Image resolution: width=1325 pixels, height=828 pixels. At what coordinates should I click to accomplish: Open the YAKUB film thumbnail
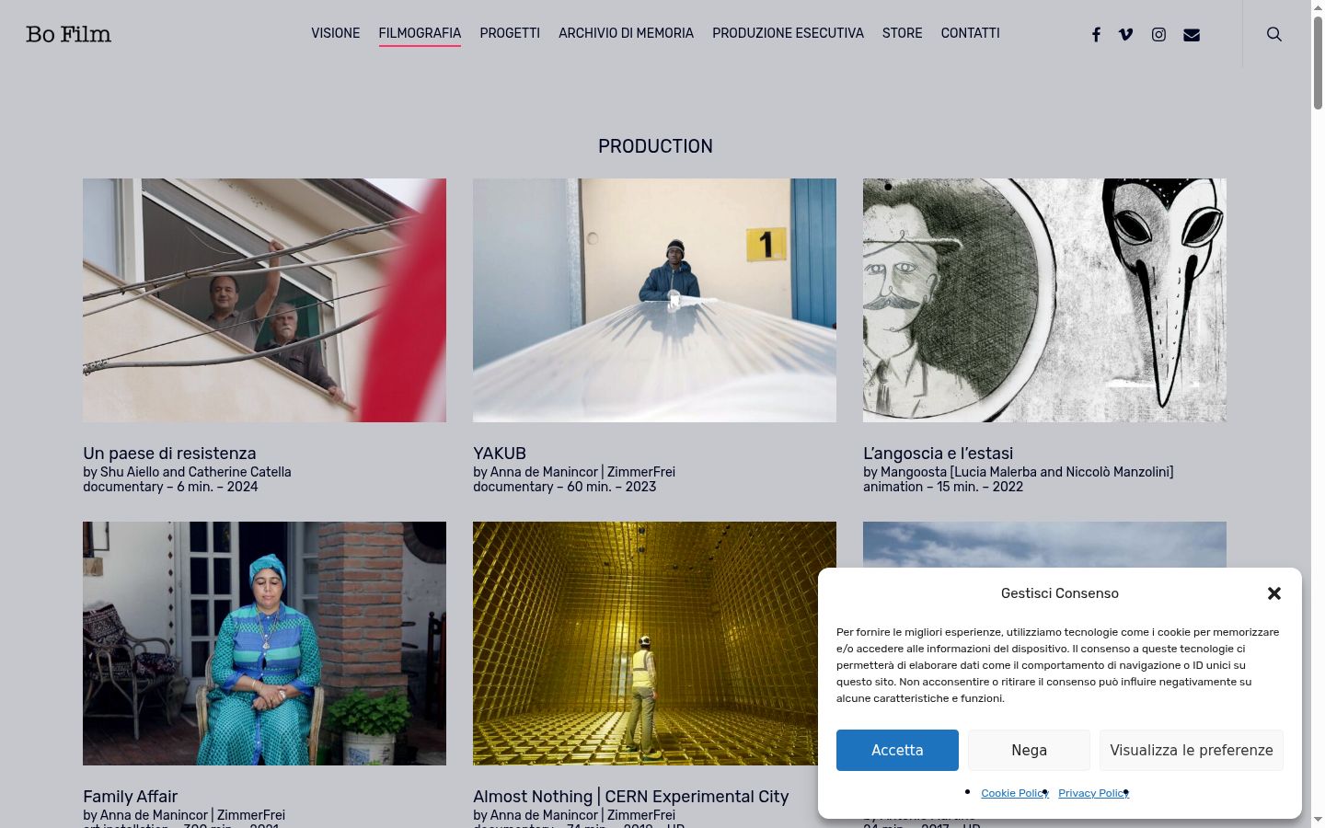654,300
